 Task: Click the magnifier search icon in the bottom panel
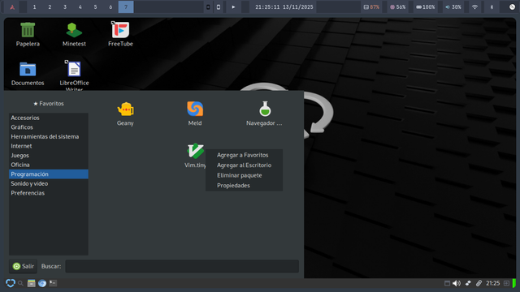(x=20, y=283)
